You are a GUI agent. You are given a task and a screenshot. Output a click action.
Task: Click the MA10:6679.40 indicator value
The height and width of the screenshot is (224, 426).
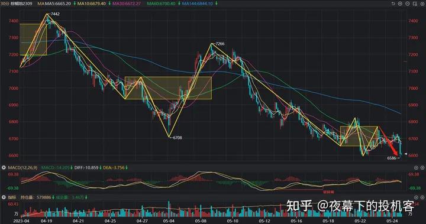91,4
